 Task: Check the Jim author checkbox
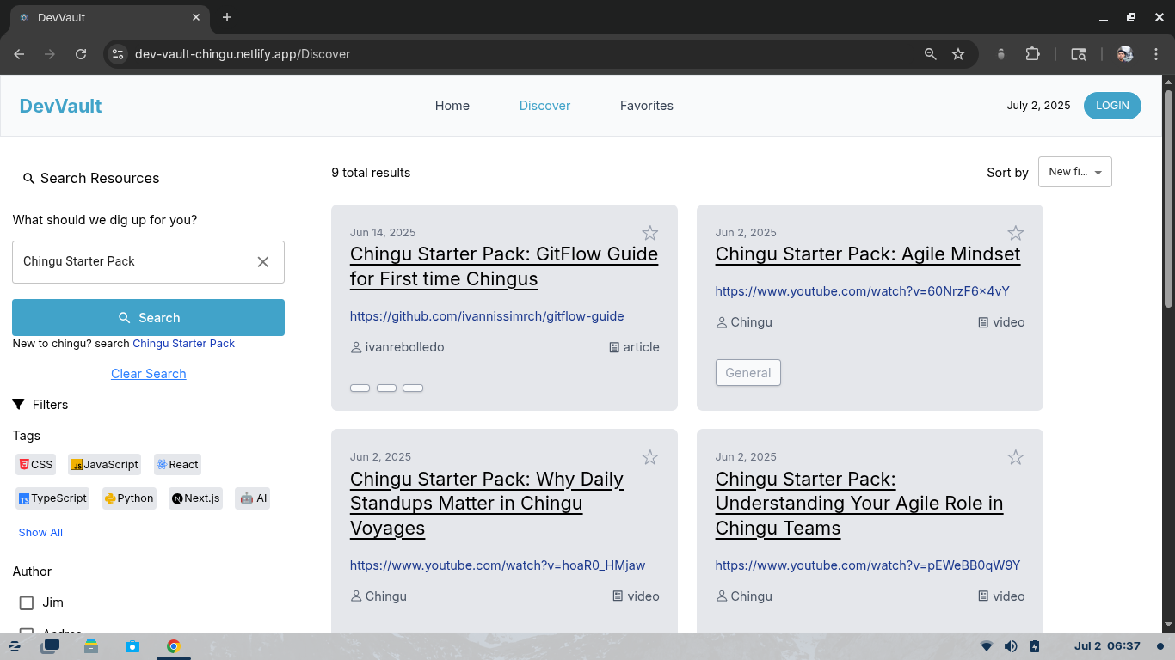point(27,603)
